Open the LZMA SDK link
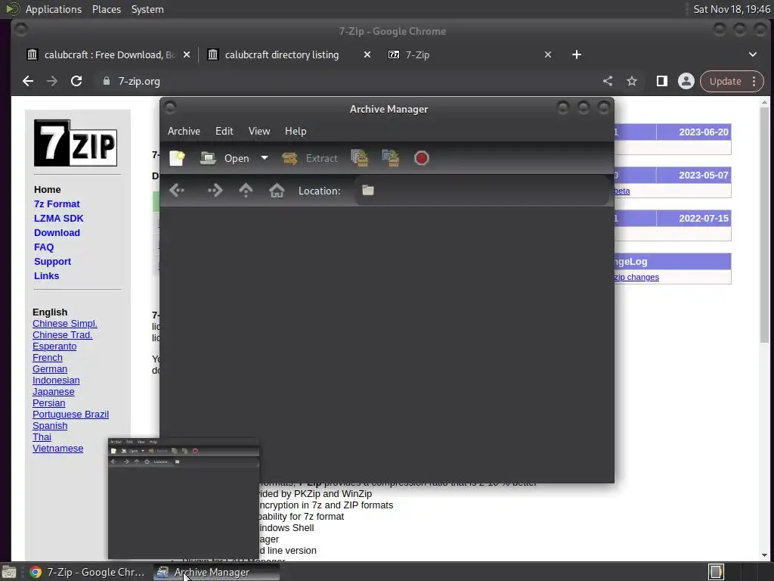 click(59, 219)
